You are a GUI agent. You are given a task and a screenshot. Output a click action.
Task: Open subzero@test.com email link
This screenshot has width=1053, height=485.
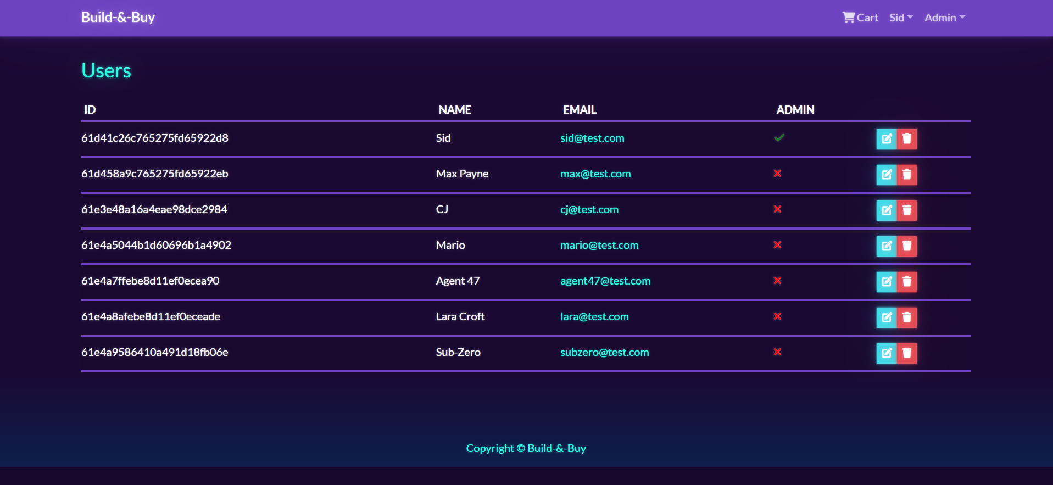pyautogui.click(x=604, y=352)
